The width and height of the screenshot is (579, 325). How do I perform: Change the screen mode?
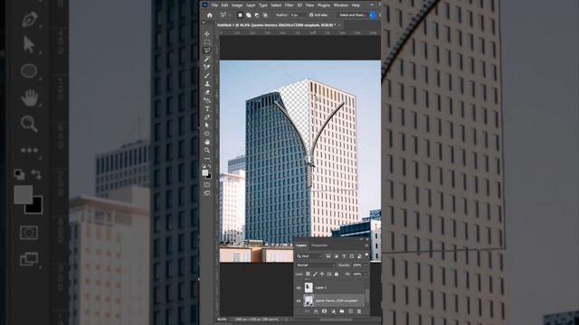coord(207,192)
